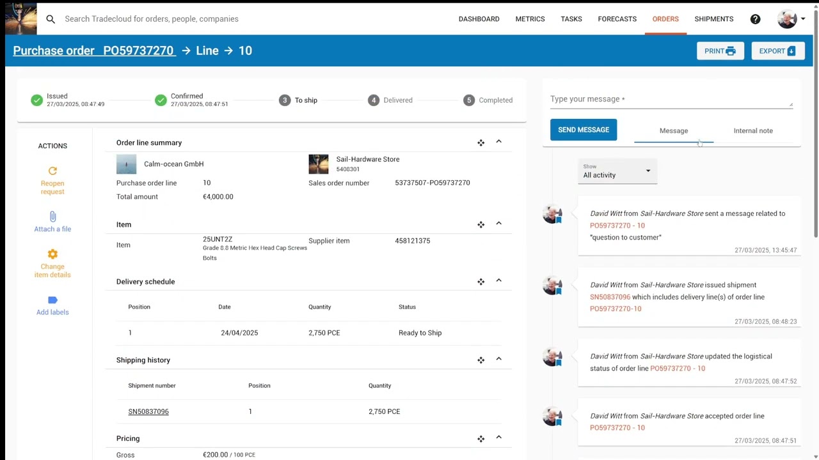Click the delivery date 24/04/2025
819x460 pixels.
click(x=239, y=333)
